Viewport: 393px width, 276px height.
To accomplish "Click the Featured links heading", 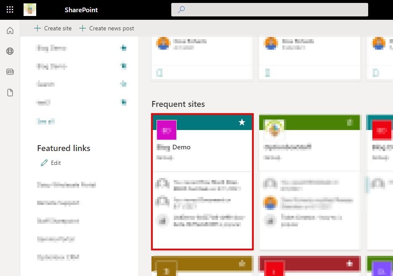I will [x=64, y=148].
